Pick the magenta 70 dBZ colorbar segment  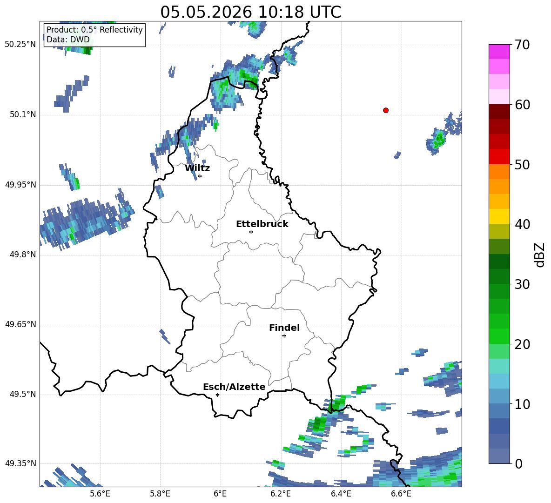pos(499,52)
